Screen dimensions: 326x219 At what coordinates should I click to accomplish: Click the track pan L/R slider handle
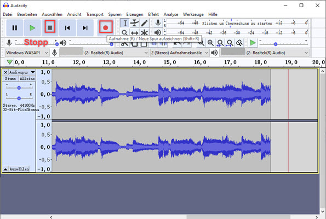point(19,99)
